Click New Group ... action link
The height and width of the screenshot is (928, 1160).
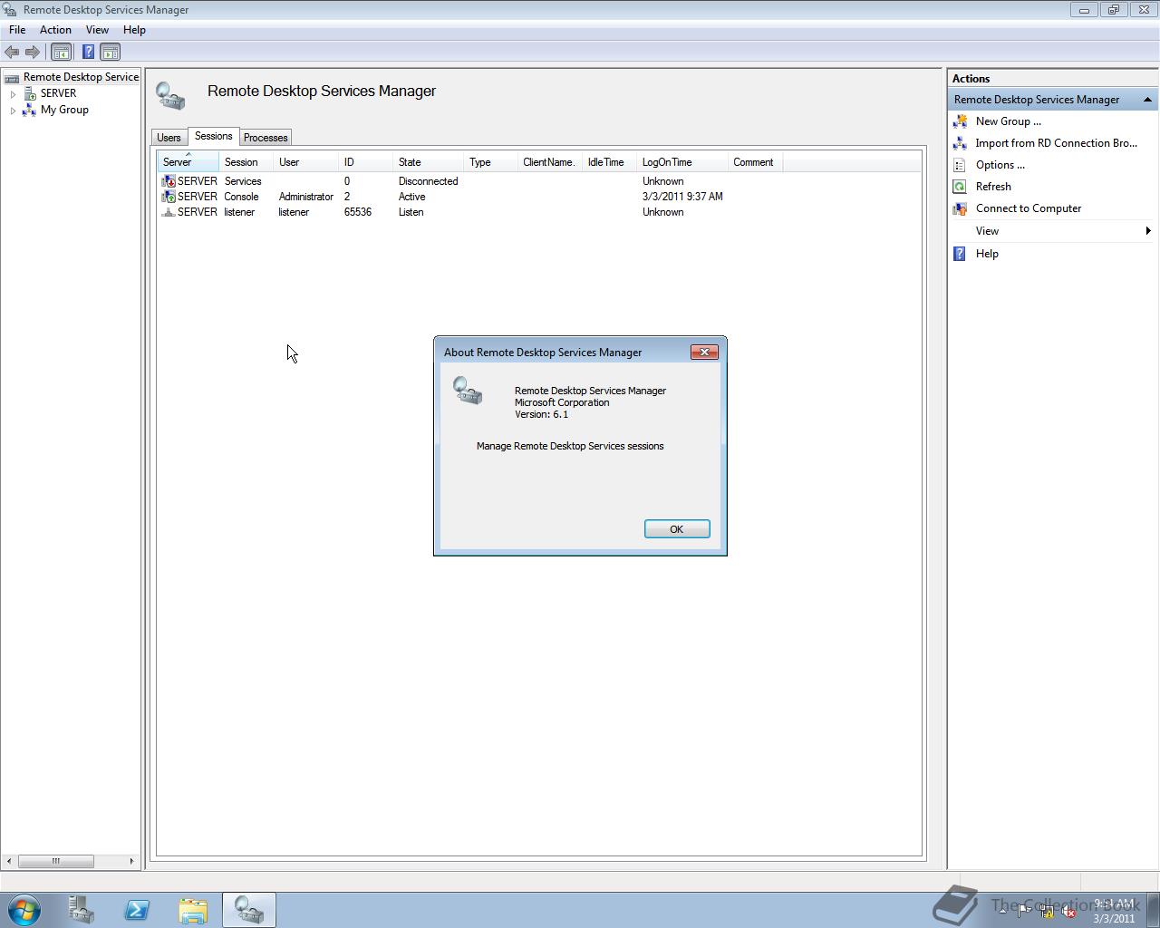coord(1008,121)
